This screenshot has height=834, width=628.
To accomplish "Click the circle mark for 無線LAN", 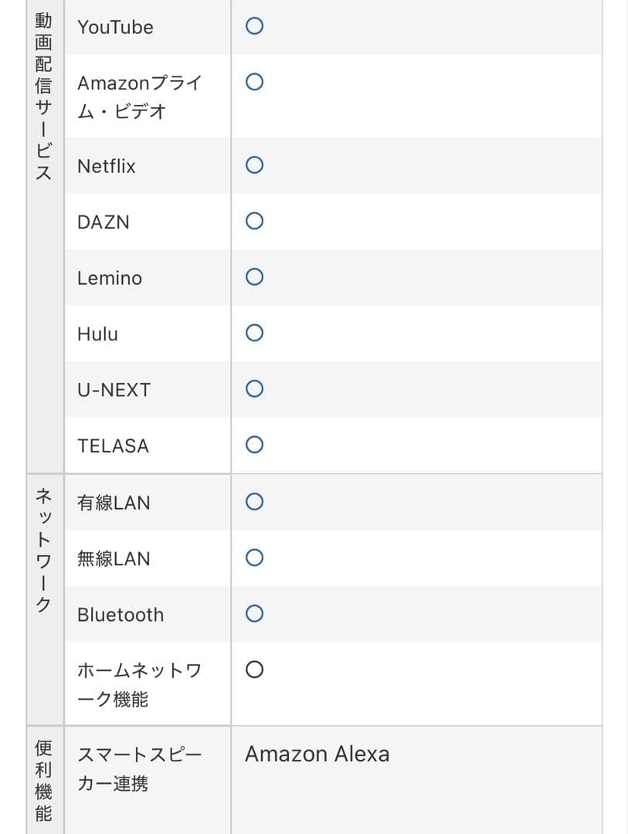I will tap(254, 558).
